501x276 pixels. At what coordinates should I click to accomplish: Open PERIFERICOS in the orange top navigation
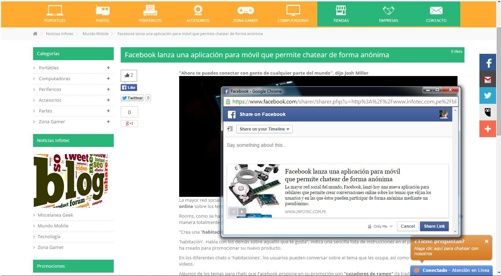click(x=150, y=14)
